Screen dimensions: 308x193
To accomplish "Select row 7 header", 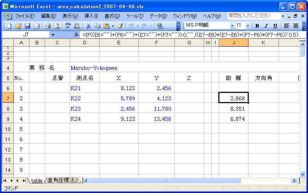I will (8, 98).
